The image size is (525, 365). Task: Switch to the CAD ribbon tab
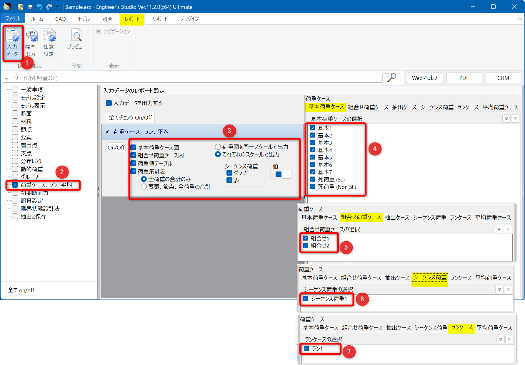(x=60, y=19)
